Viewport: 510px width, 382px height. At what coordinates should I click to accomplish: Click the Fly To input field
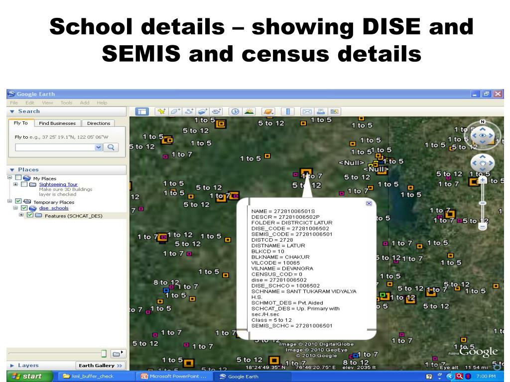[55, 147]
